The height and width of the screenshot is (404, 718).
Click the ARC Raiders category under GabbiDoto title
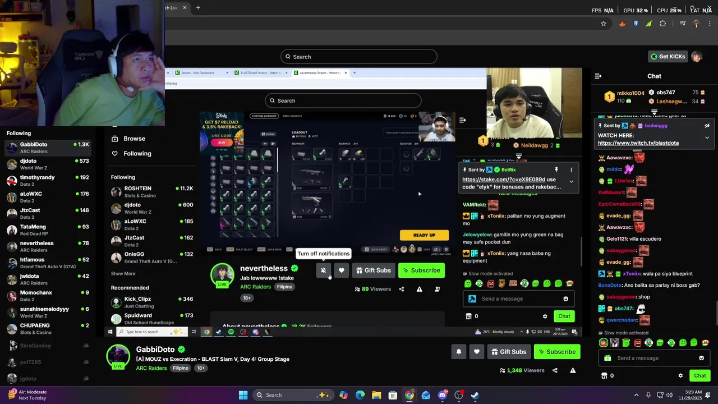pos(151,368)
